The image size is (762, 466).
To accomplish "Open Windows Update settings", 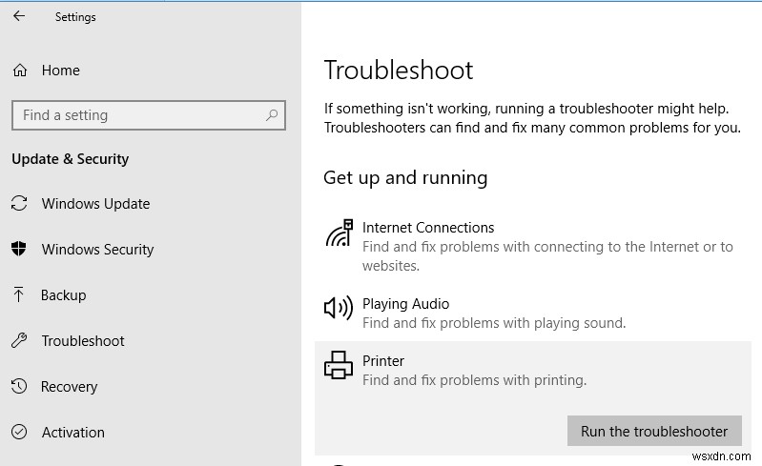I will (x=95, y=203).
